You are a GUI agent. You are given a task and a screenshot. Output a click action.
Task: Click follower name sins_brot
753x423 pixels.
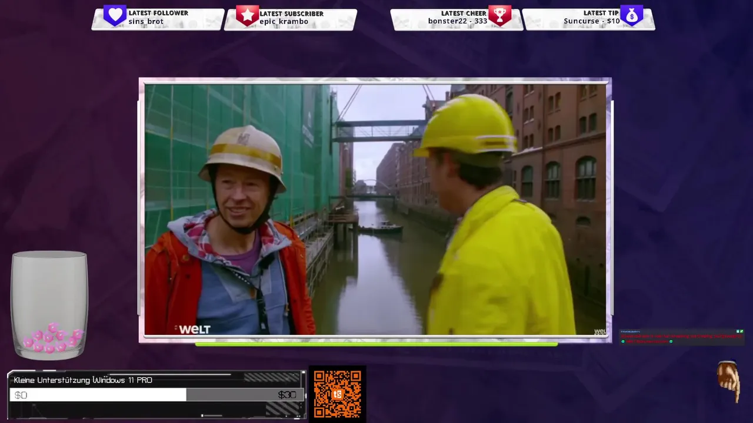click(146, 22)
